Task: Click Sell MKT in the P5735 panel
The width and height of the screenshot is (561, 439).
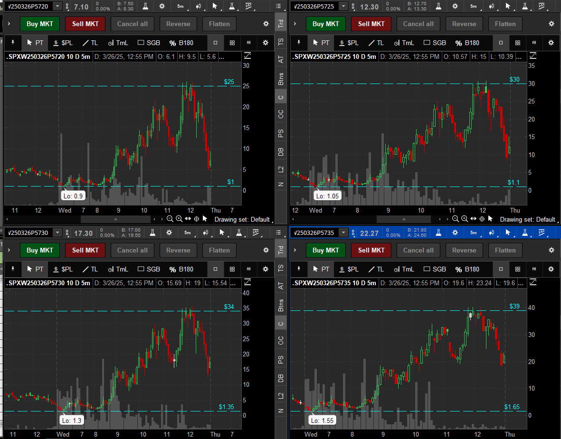Action: point(371,250)
